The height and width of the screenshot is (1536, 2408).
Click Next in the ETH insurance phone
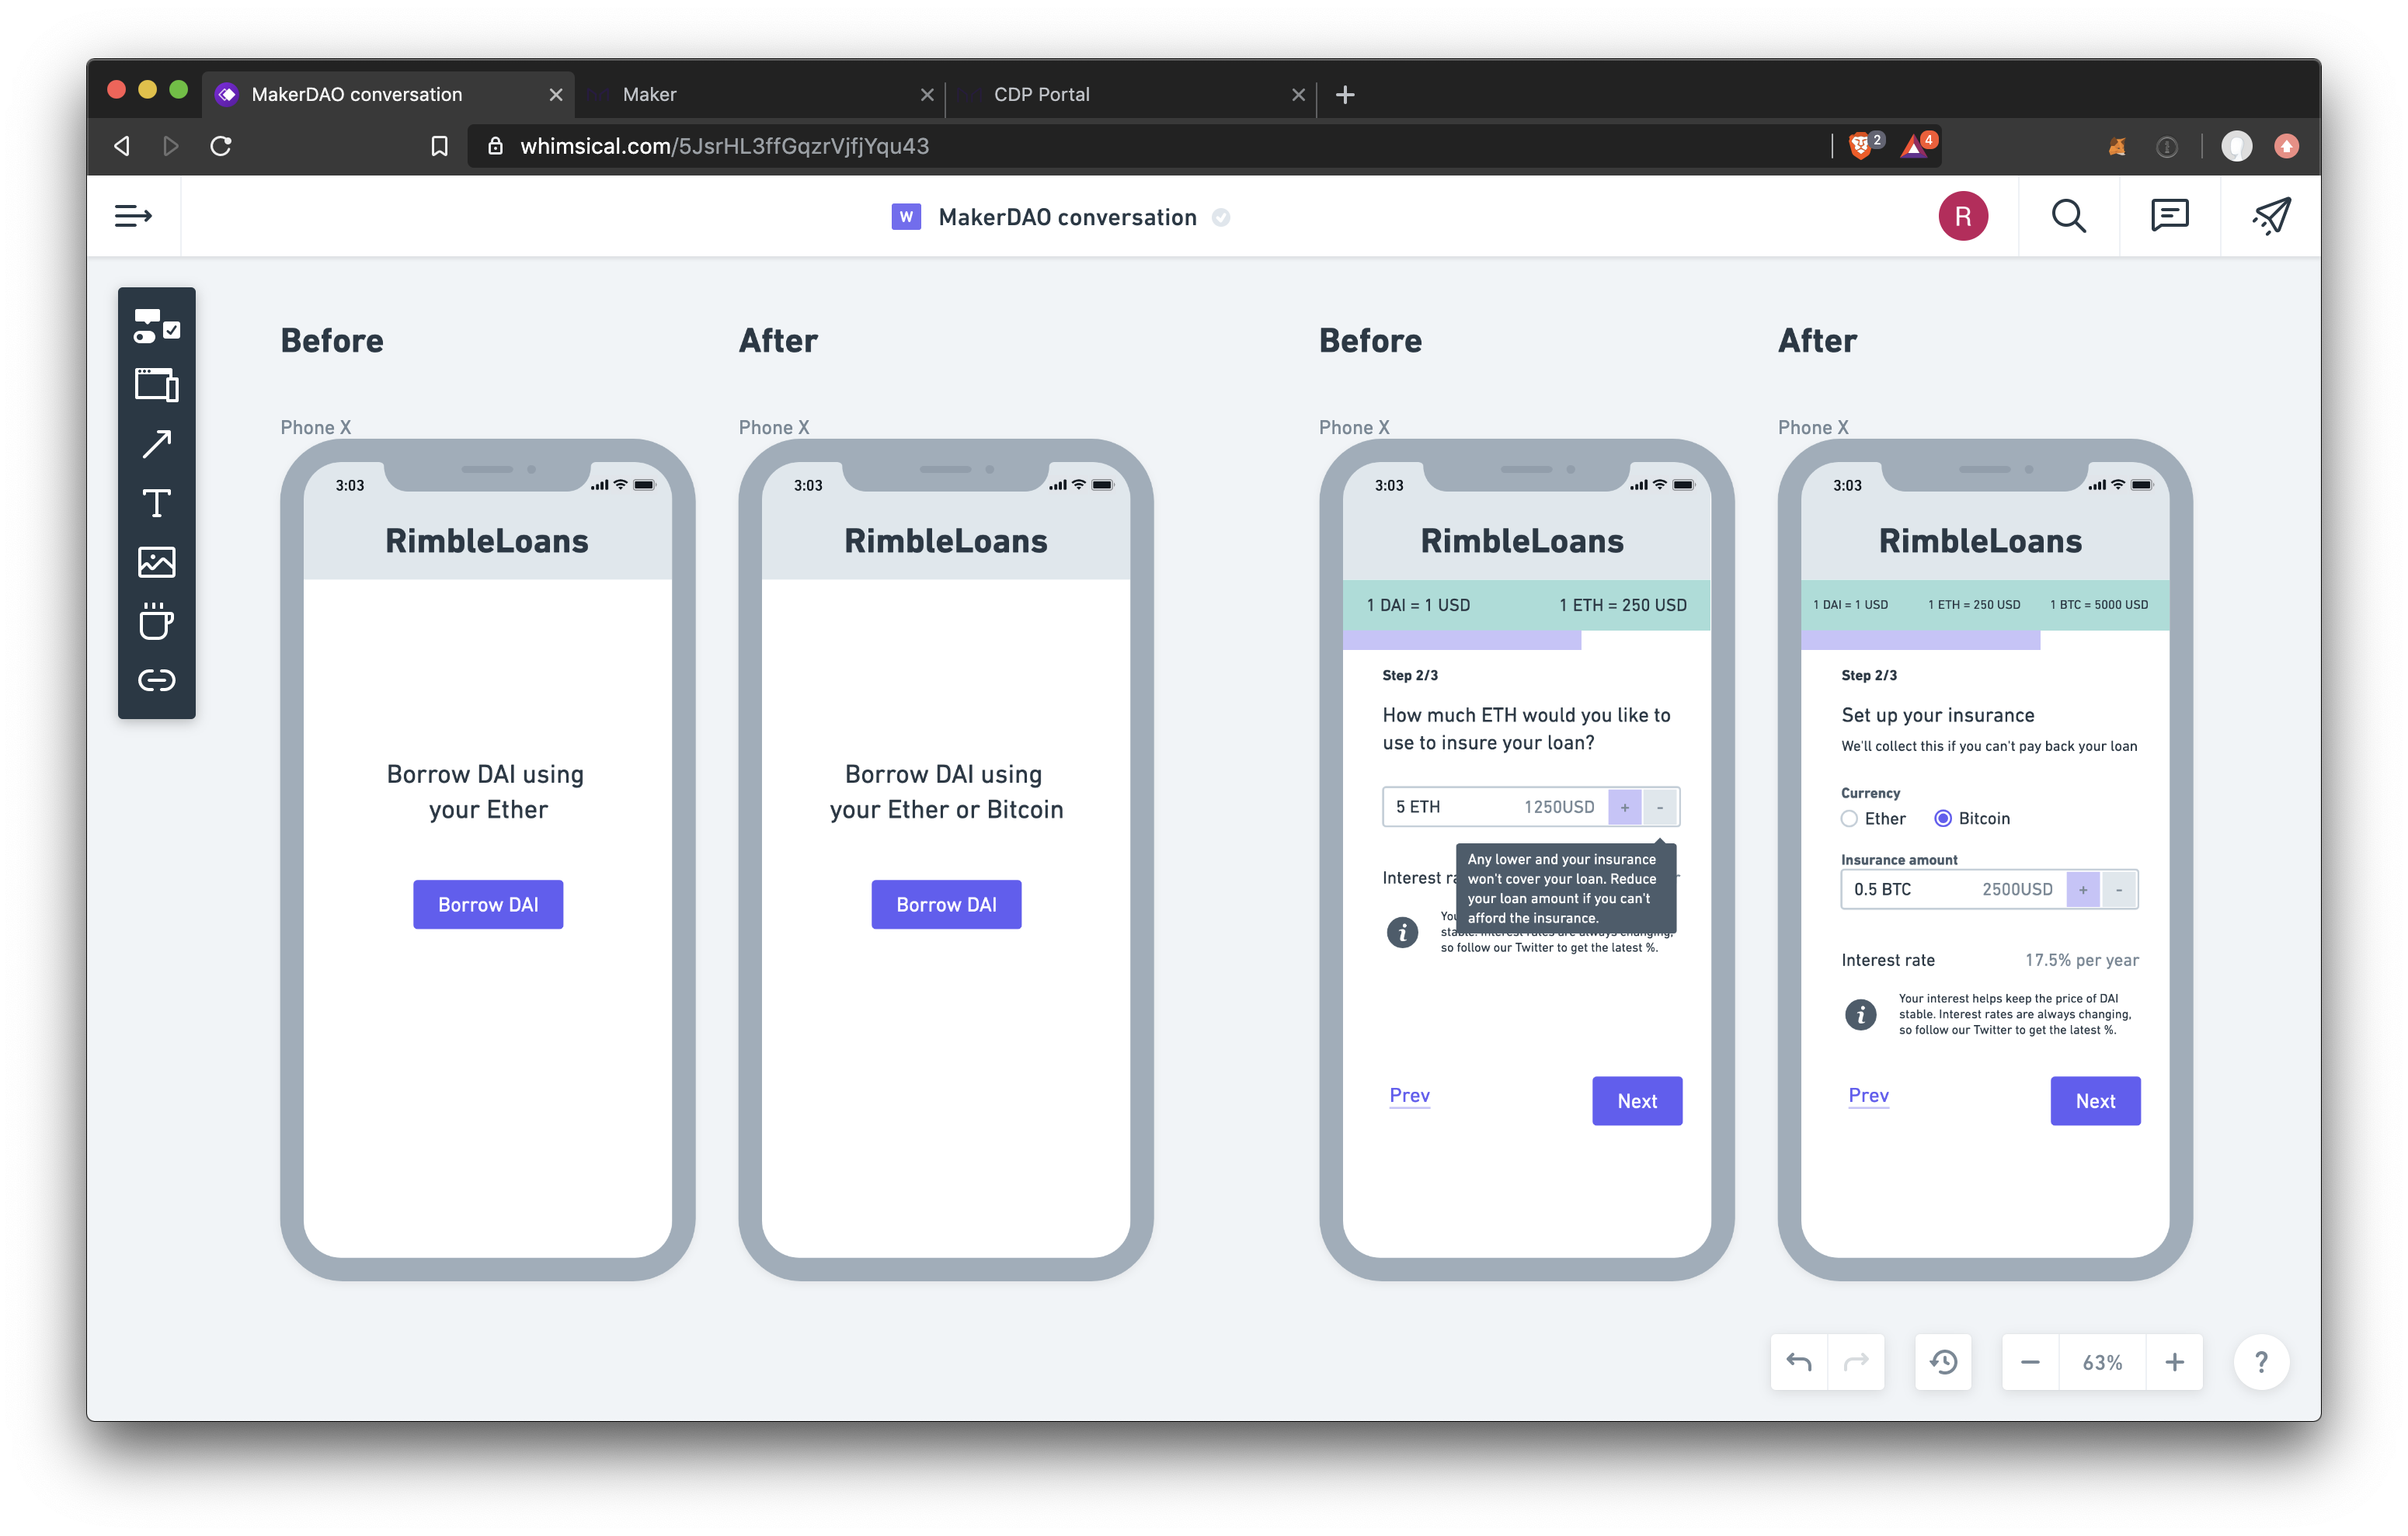tap(1637, 1100)
